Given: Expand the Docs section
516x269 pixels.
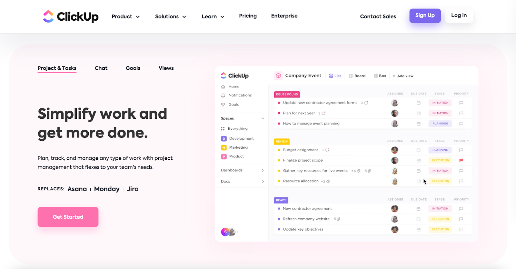Looking at the screenshot, I should (x=263, y=182).
